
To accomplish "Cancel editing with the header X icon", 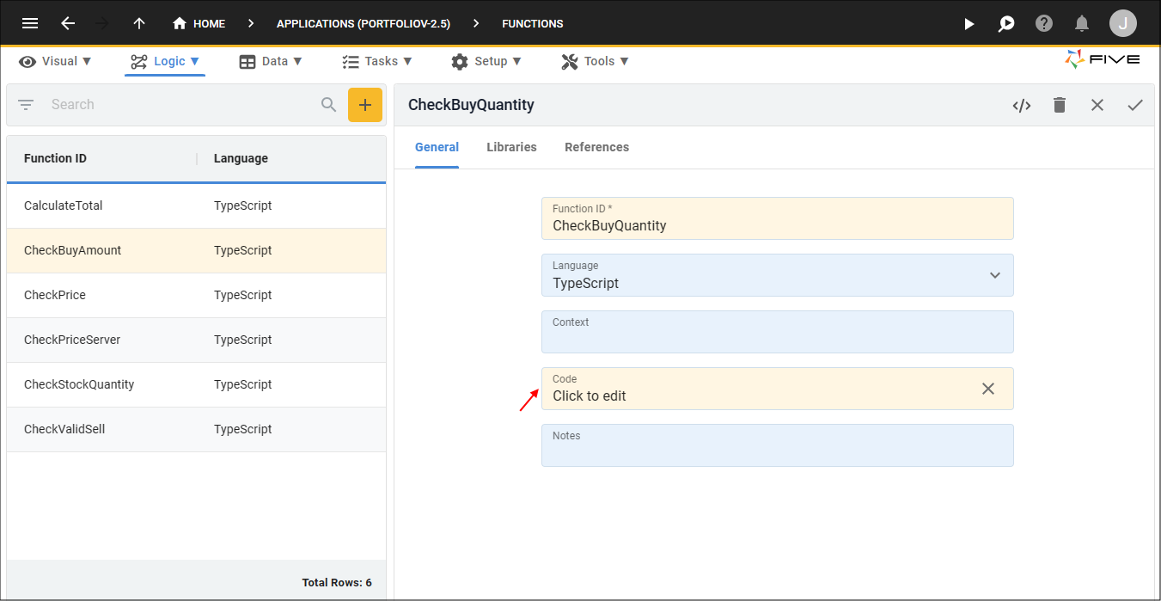I will click(1097, 105).
